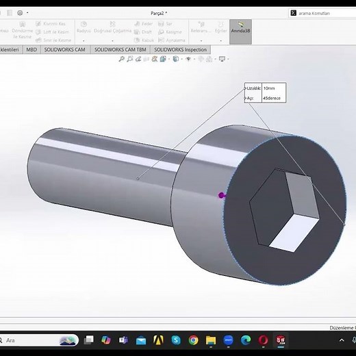Open Skype from the taskbar
Screen dimensions: 356x356
point(176,340)
